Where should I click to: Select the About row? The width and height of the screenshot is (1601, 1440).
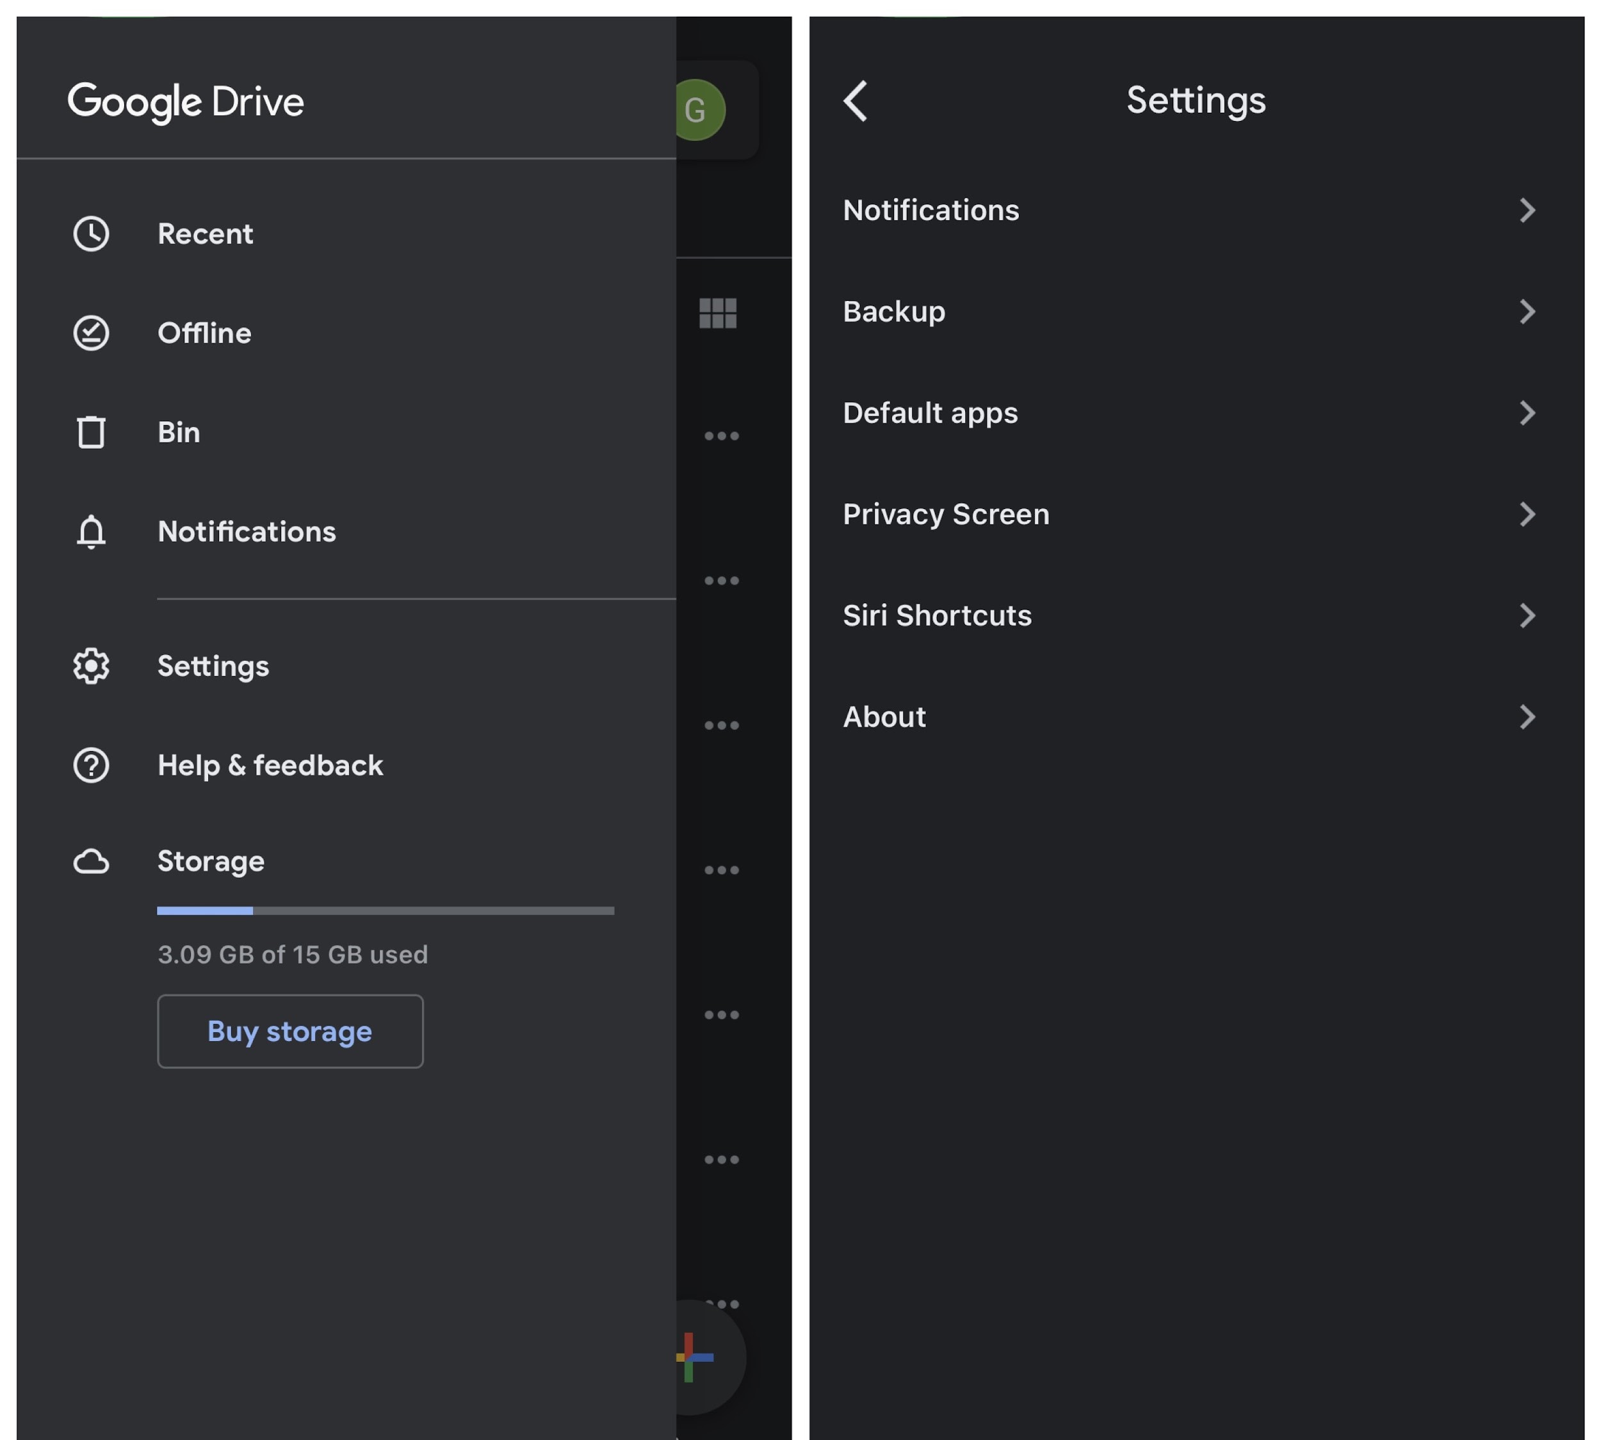point(1196,717)
